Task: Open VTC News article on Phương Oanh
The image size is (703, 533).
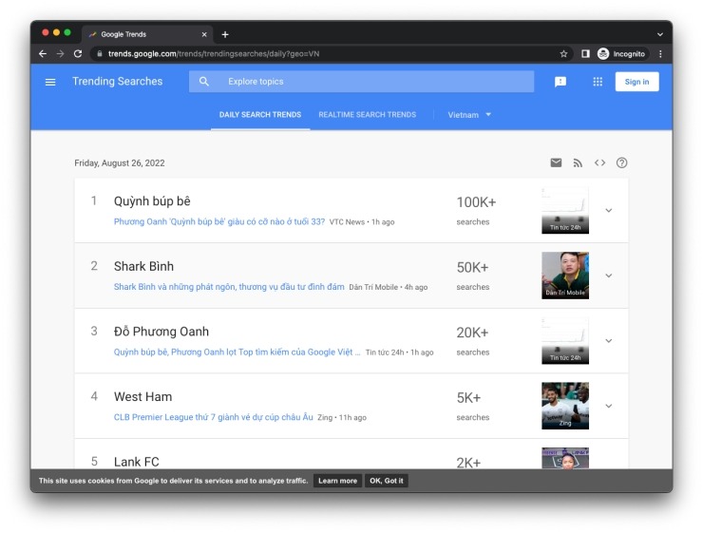Action: [x=219, y=221]
